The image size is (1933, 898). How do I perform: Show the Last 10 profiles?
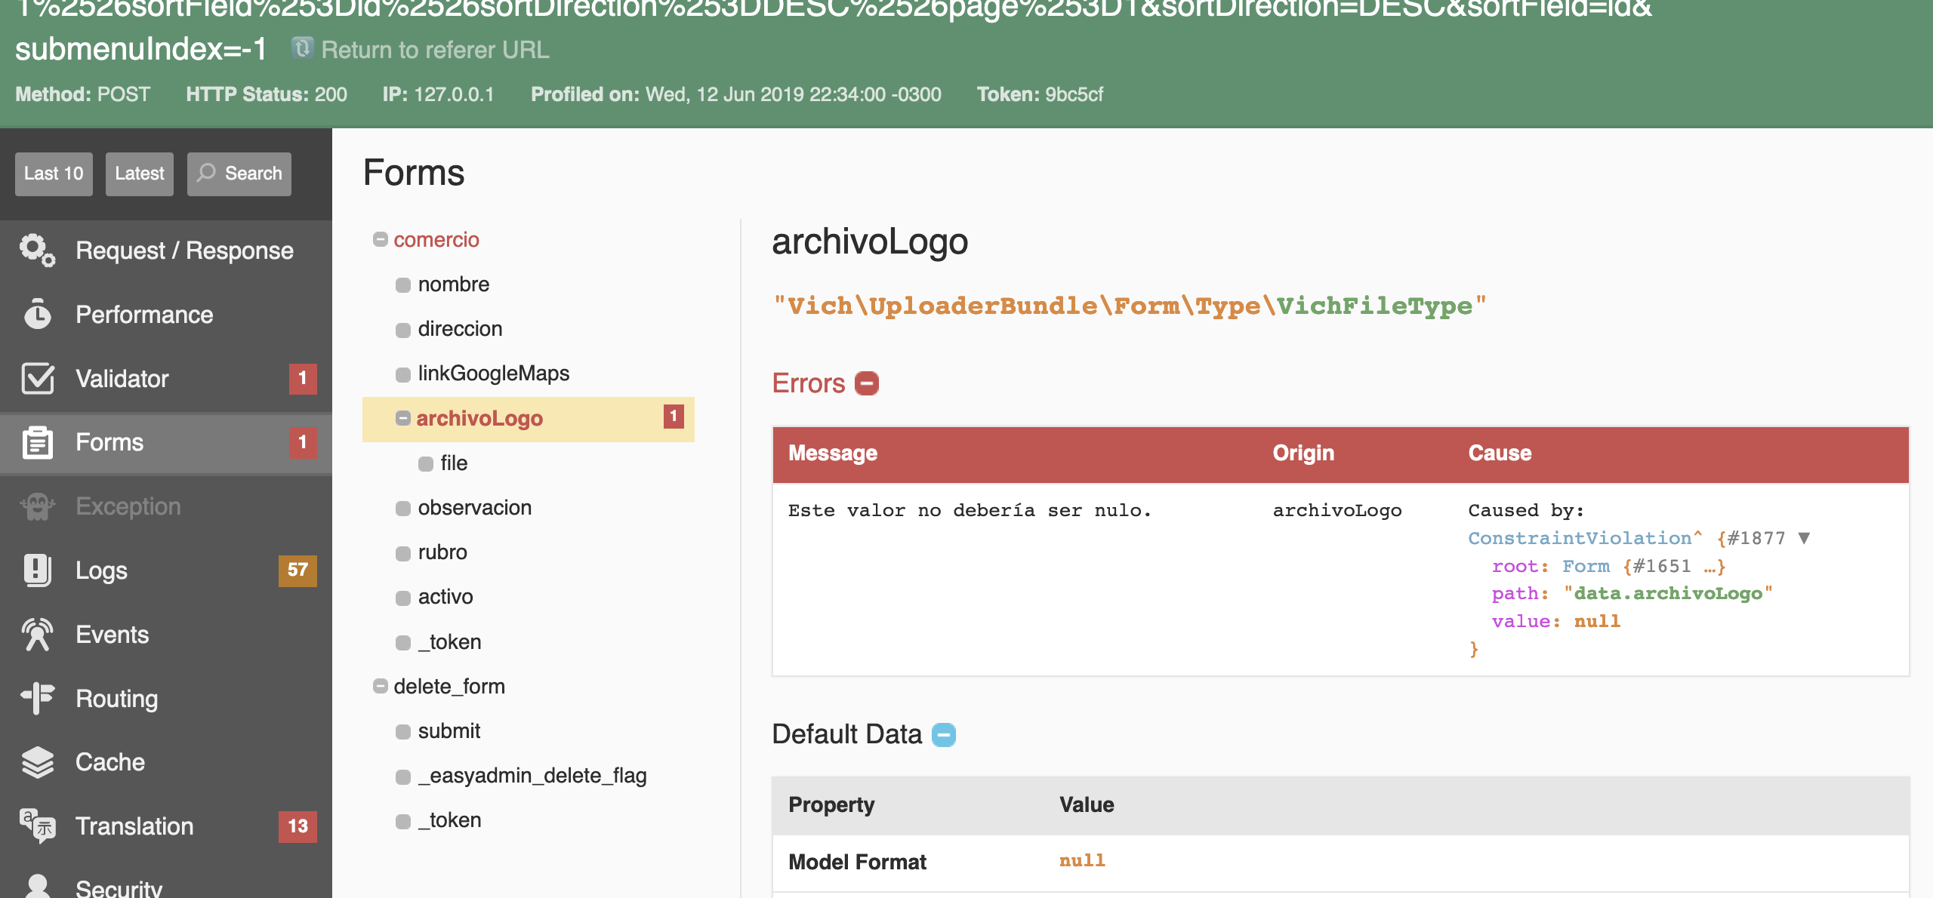click(54, 174)
